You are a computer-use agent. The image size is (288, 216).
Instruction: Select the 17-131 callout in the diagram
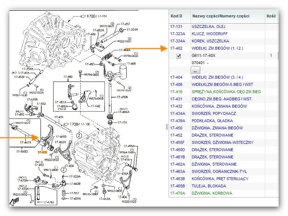(125, 122)
